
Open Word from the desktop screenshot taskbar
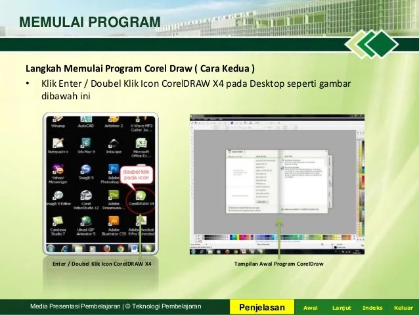coord(135,249)
